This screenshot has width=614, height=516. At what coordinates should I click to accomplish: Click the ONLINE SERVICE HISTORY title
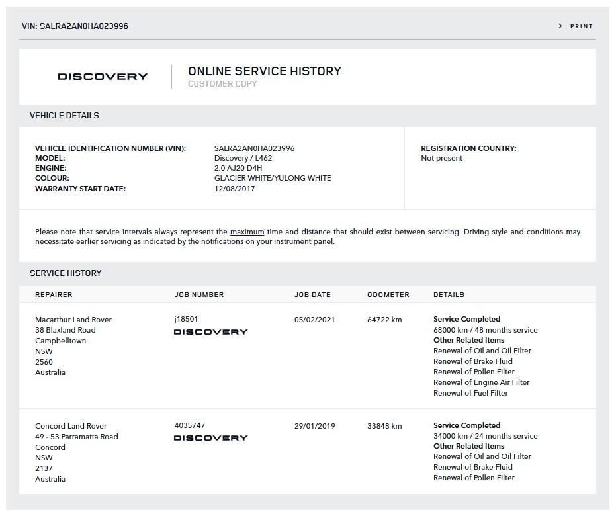coord(265,71)
